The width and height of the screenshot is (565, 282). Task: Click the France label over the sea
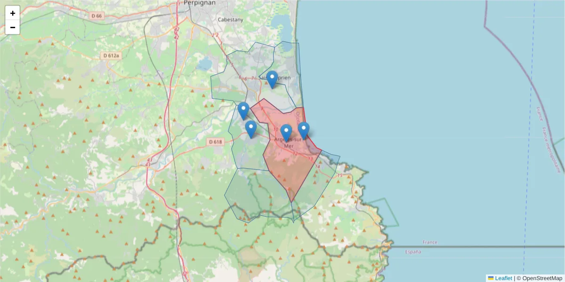[x=429, y=243]
